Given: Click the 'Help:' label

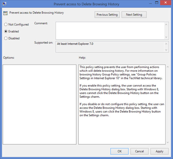Looking at the screenshot, I should [x=82, y=57].
